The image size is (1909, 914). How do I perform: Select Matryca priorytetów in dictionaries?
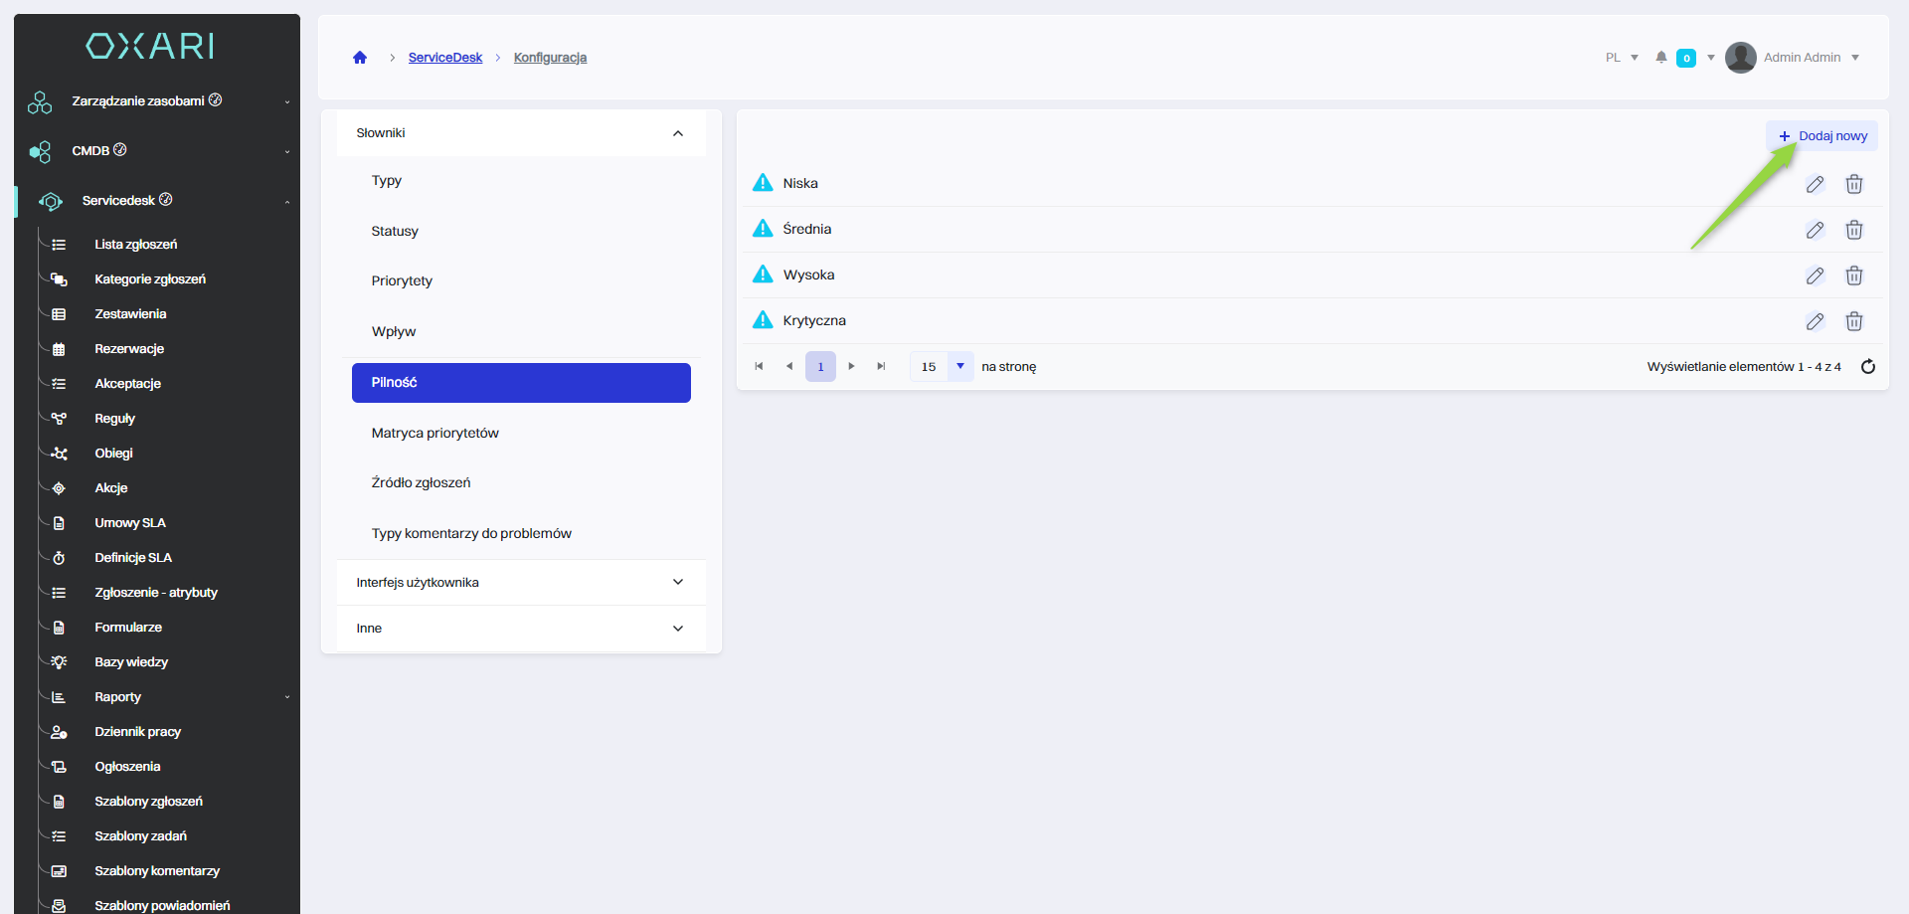point(434,434)
